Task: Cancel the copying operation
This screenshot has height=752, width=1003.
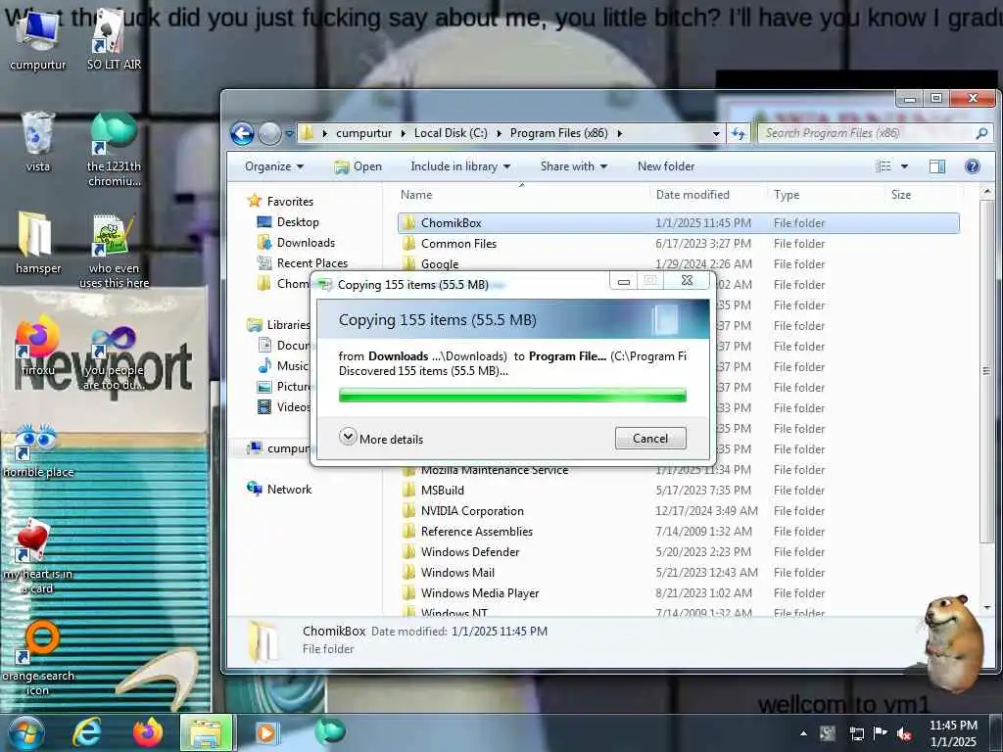Action: tap(650, 438)
